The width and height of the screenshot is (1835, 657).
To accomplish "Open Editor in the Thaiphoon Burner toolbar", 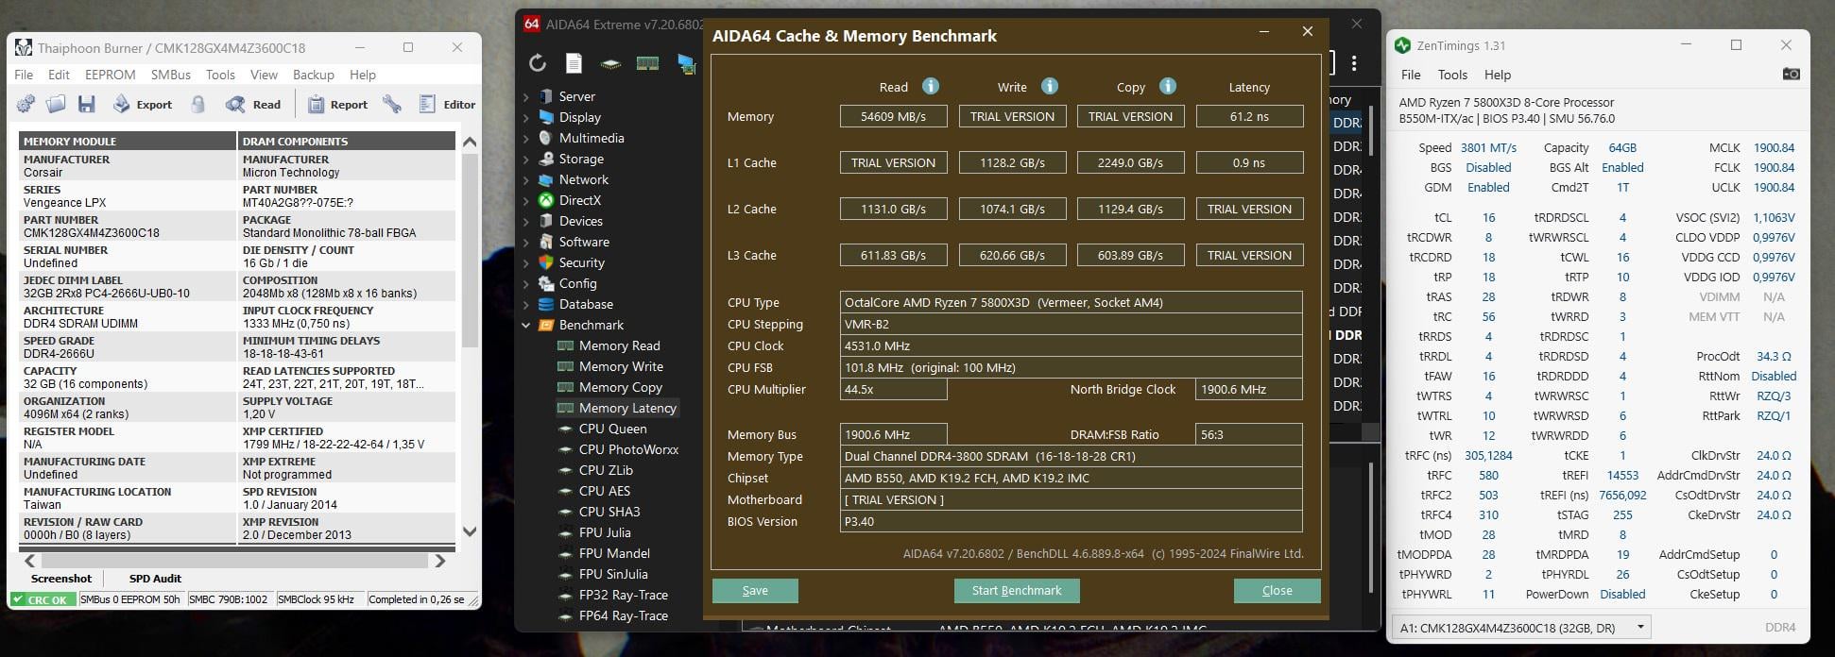I will coord(447,104).
